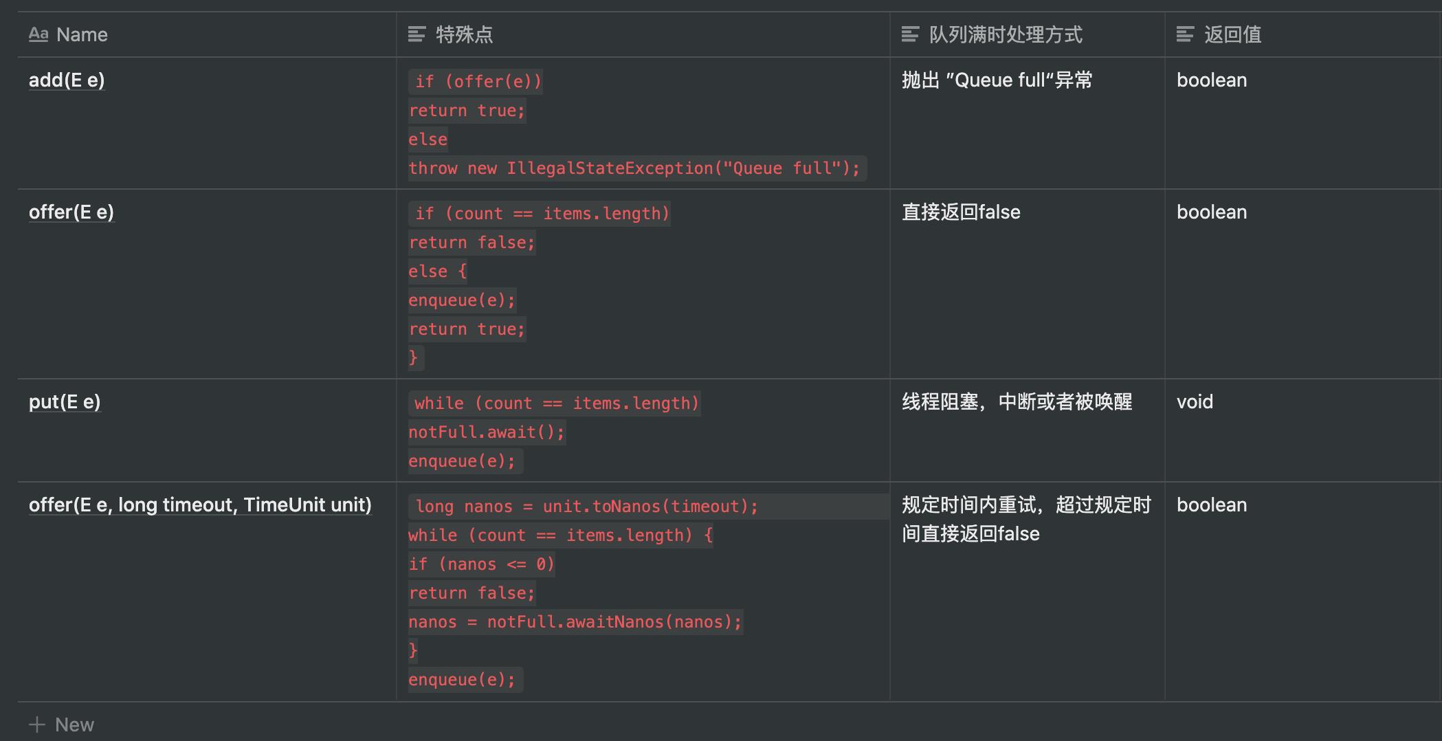Open the add(E e) row page
The width and height of the screenshot is (1442, 741).
pyautogui.click(x=67, y=80)
